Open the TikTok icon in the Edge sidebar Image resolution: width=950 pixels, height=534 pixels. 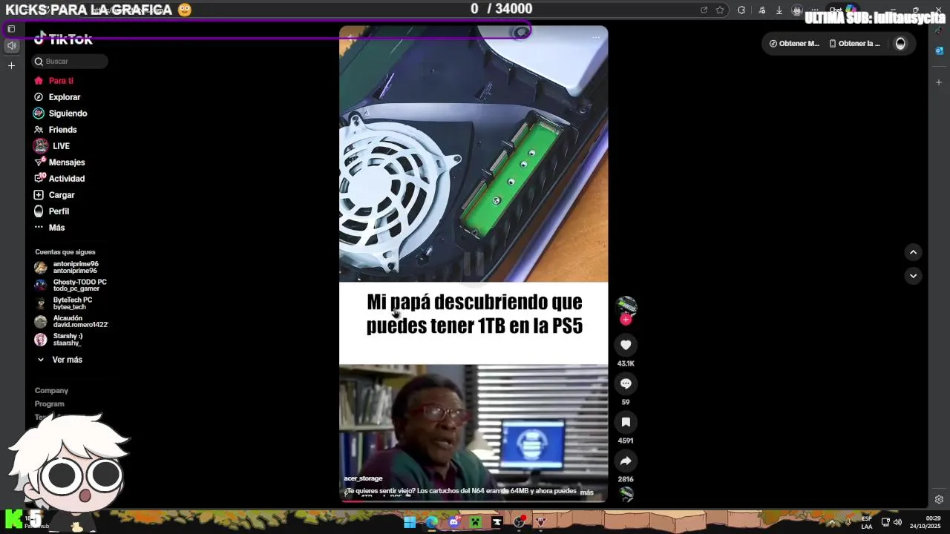pyautogui.click(x=939, y=31)
